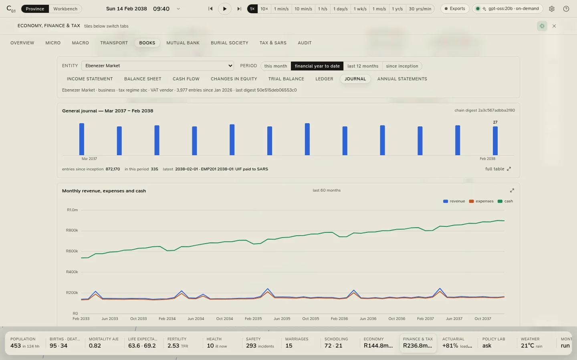Open the full table expand icon
577x360 pixels.
click(x=509, y=169)
